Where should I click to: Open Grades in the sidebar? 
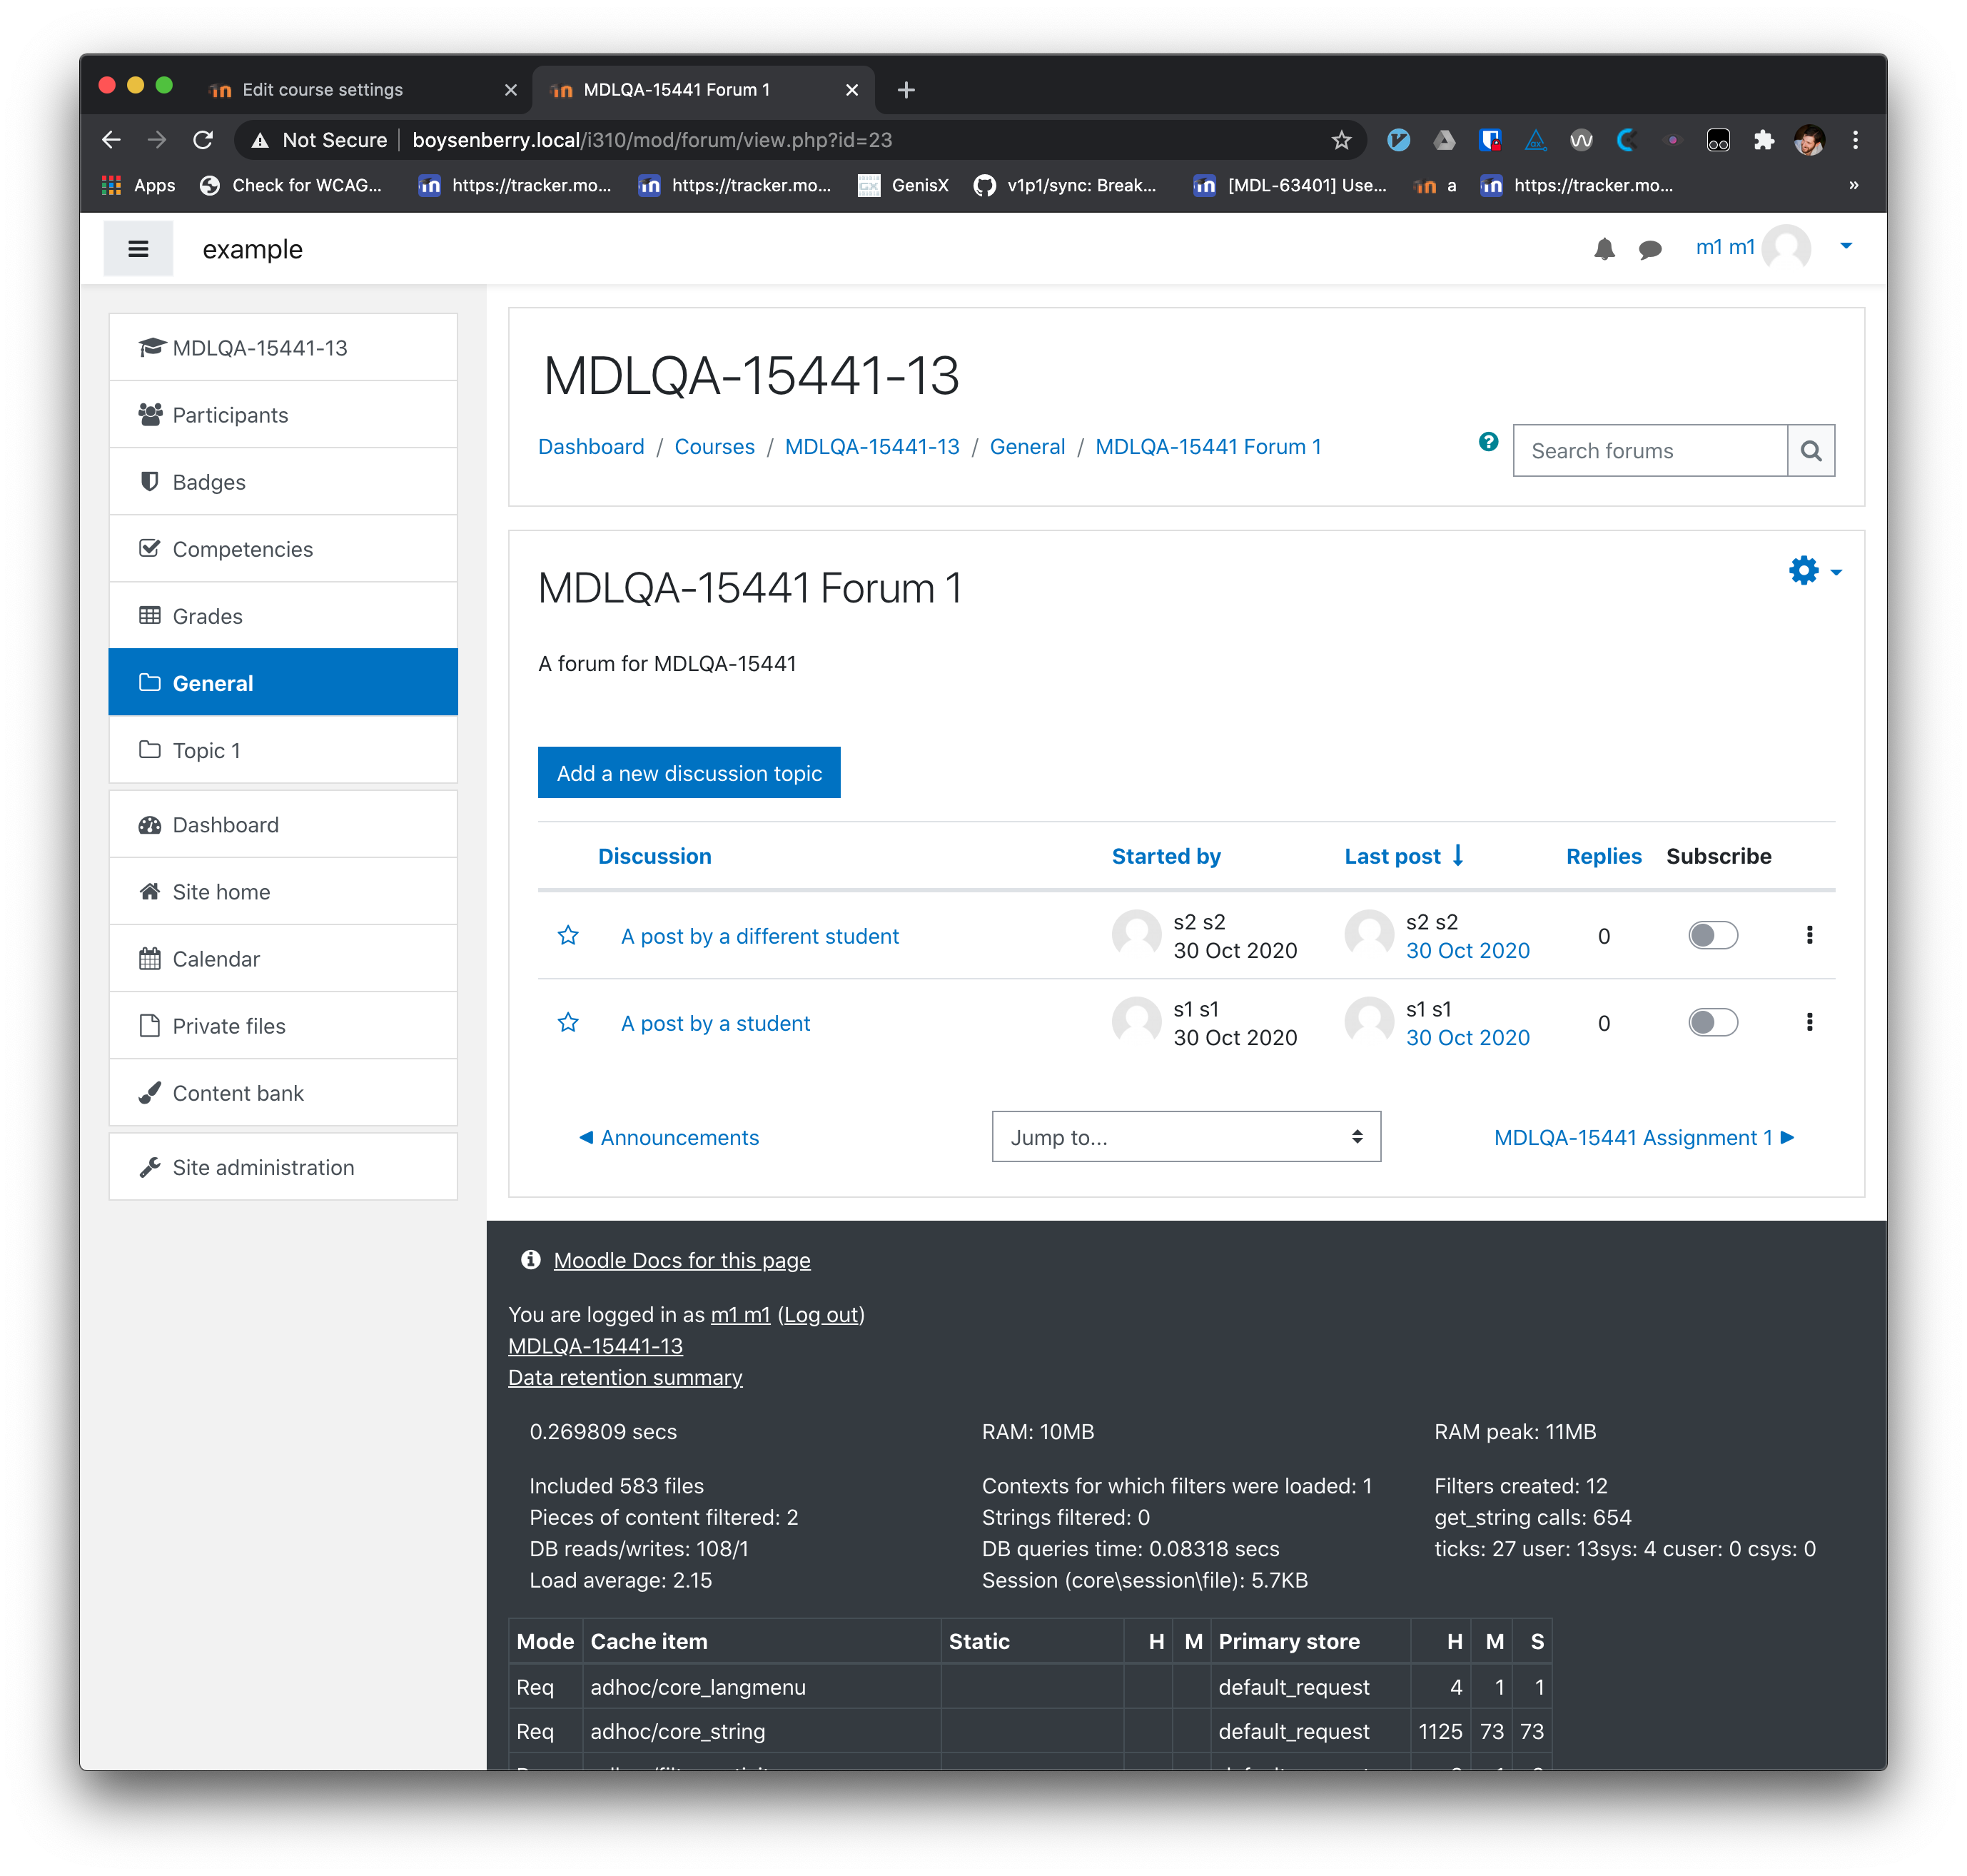(x=283, y=616)
